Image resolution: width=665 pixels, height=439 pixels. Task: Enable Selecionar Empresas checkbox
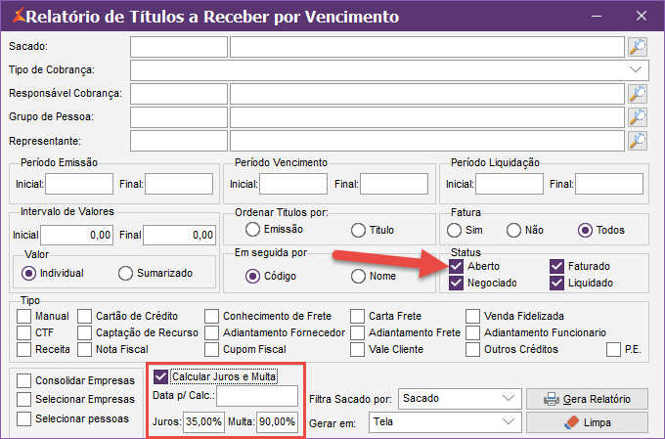point(23,400)
